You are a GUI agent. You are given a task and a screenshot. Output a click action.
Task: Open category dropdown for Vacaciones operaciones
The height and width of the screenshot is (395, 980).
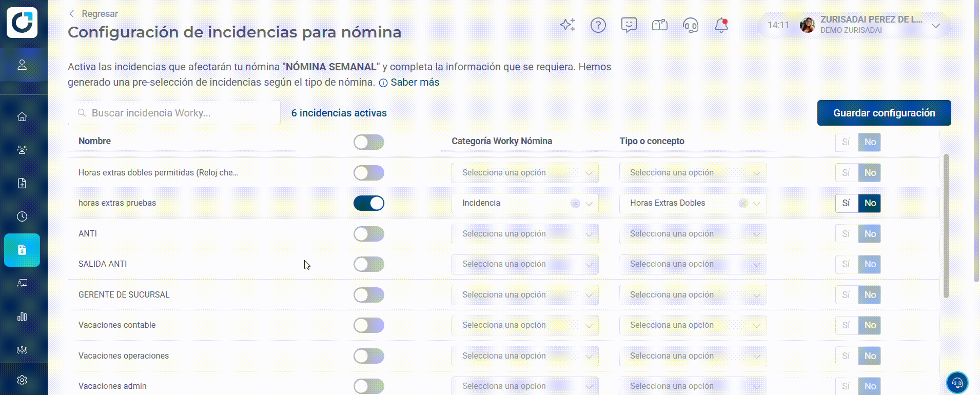pos(525,356)
